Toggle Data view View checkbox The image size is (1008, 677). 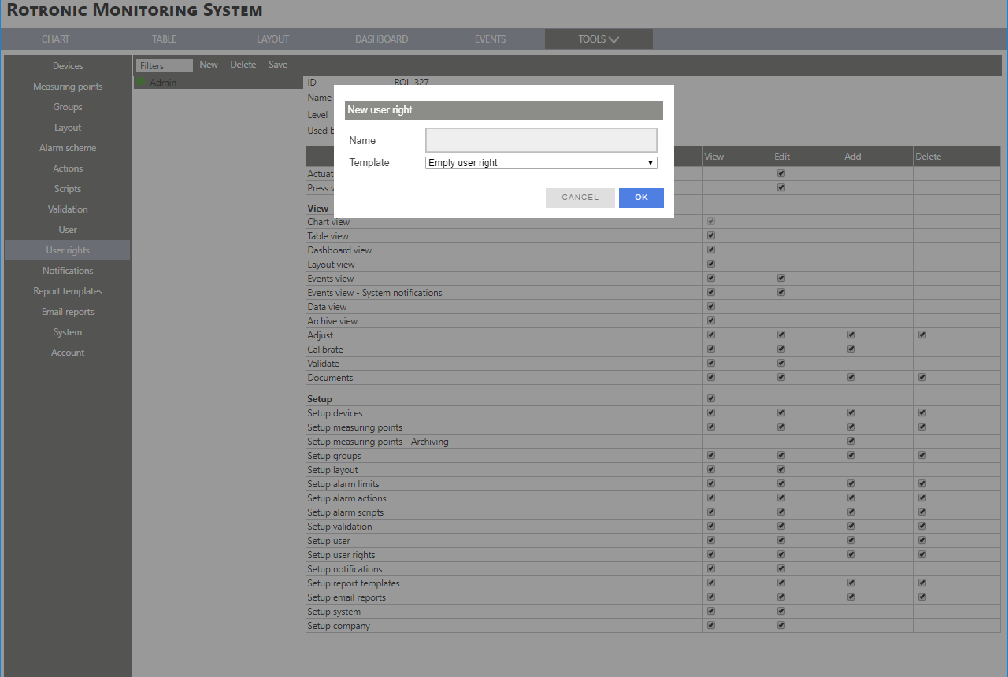point(711,307)
